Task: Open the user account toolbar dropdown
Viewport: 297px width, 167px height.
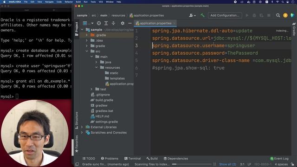Action: [192, 15]
